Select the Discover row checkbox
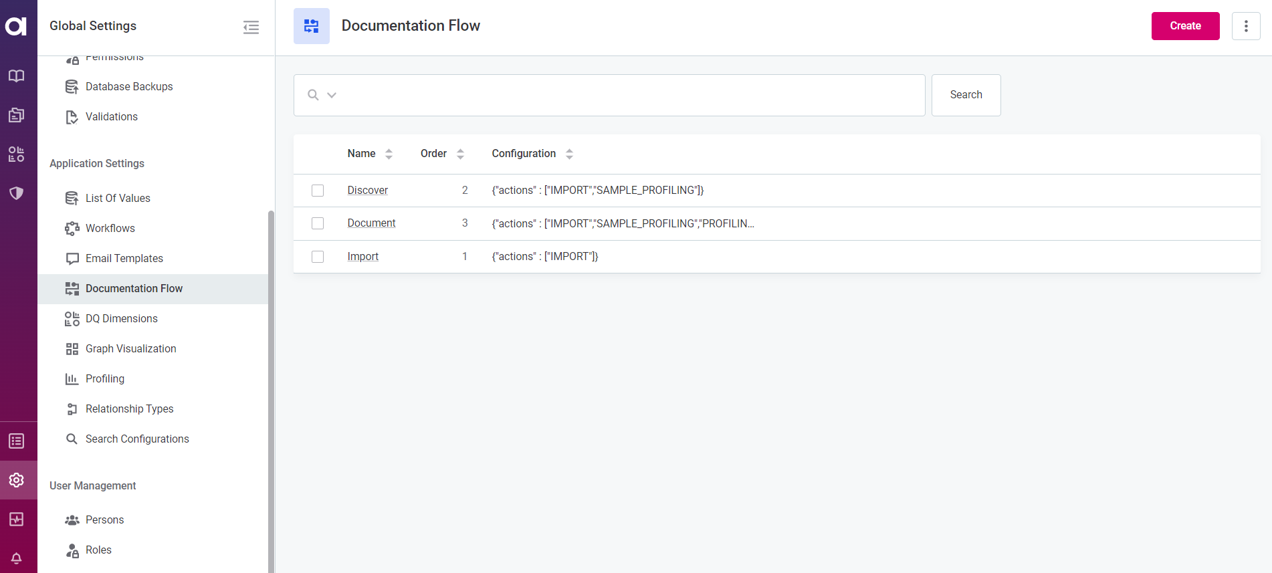This screenshot has width=1272, height=573. (318, 191)
